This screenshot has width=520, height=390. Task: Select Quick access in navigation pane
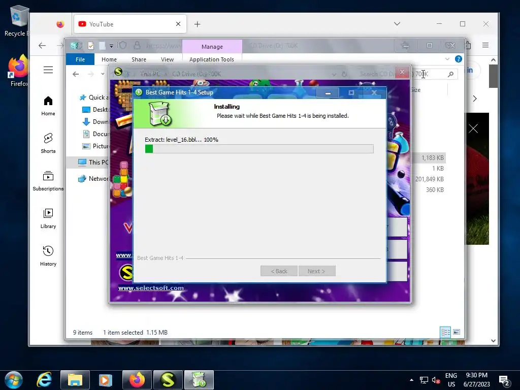pos(93,97)
